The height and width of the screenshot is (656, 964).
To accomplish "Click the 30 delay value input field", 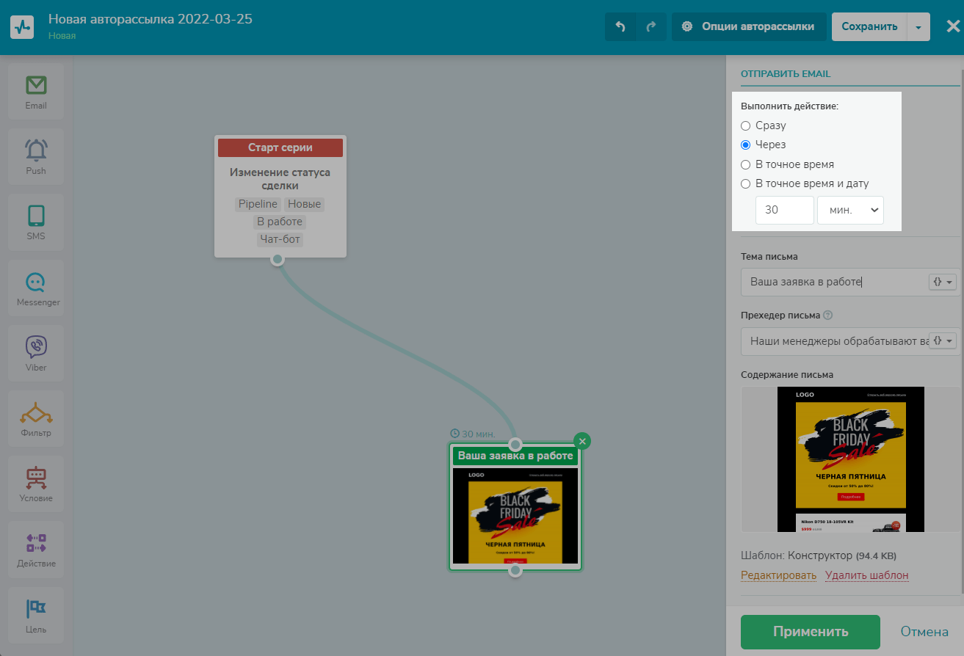I will point(784,210).
